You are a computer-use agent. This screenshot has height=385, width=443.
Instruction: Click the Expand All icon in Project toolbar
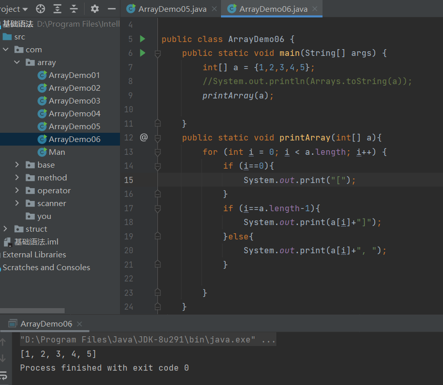[57, 9]
